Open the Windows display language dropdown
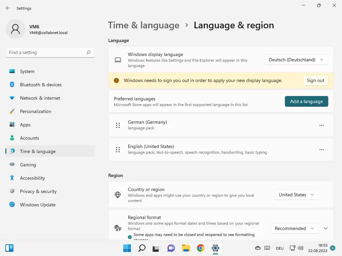The image size is (342, 256). pyautogui.click(x=296, y=60)
